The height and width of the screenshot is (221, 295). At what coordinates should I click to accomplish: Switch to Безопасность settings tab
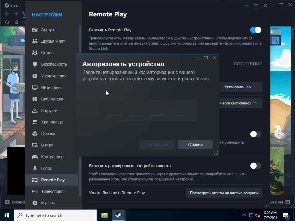coord(52,64)
